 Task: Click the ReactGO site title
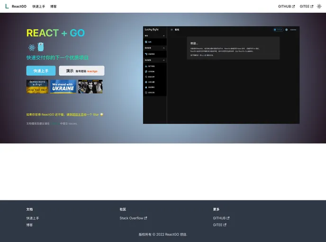click(19, 7)
